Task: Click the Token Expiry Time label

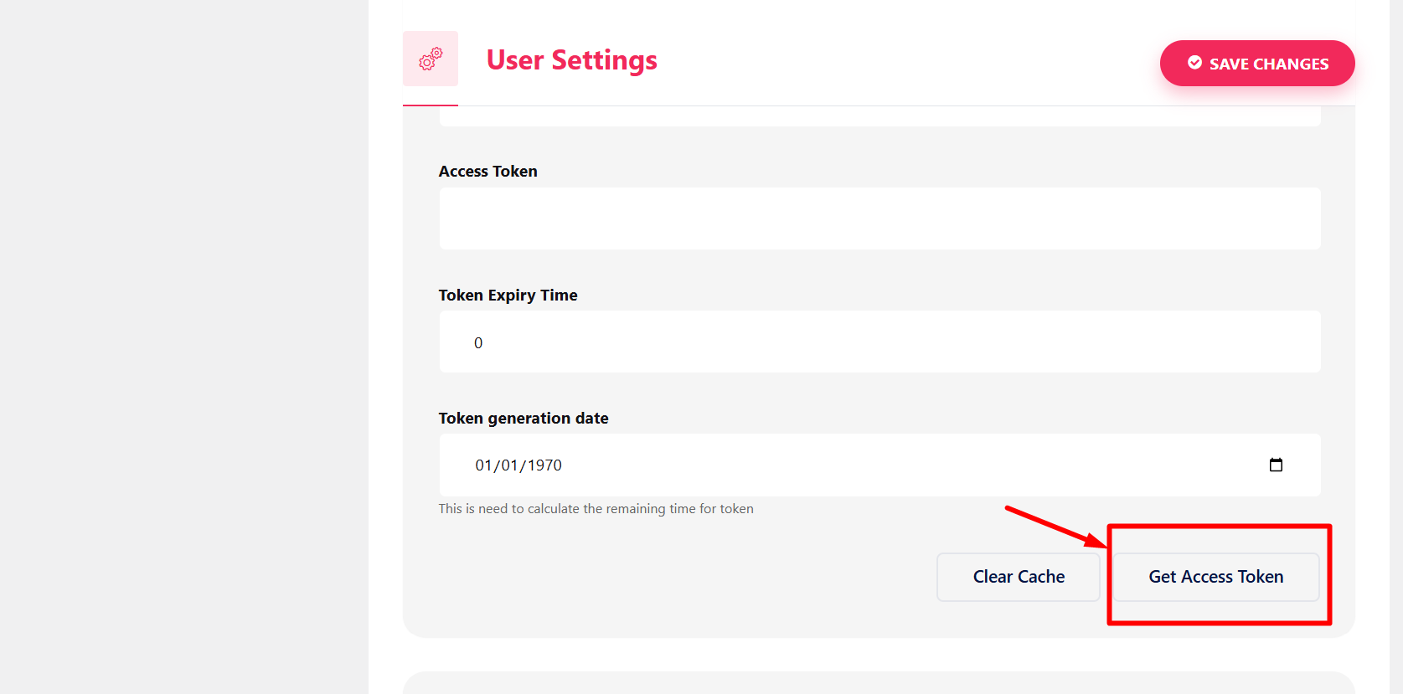Action: coord(508,296)
